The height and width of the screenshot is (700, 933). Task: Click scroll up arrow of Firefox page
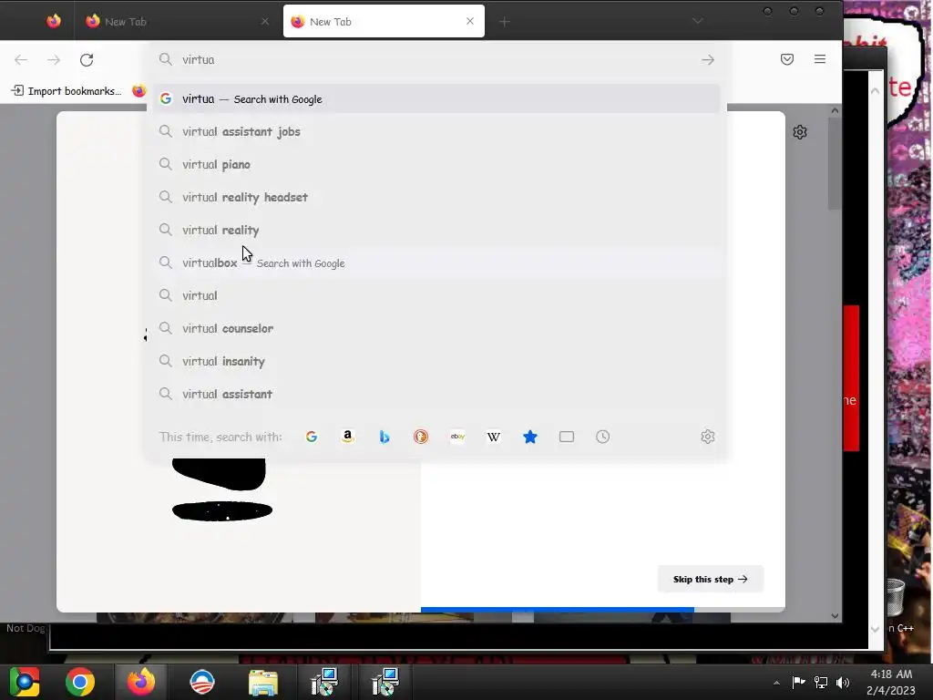835,110
